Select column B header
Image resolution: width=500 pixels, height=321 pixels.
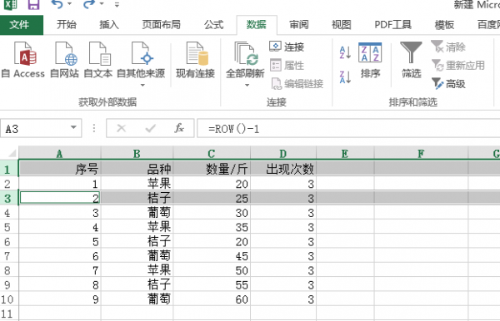[137, 154]
